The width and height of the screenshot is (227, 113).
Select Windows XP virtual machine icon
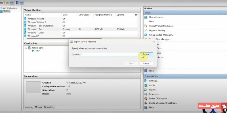pos(26,36)
